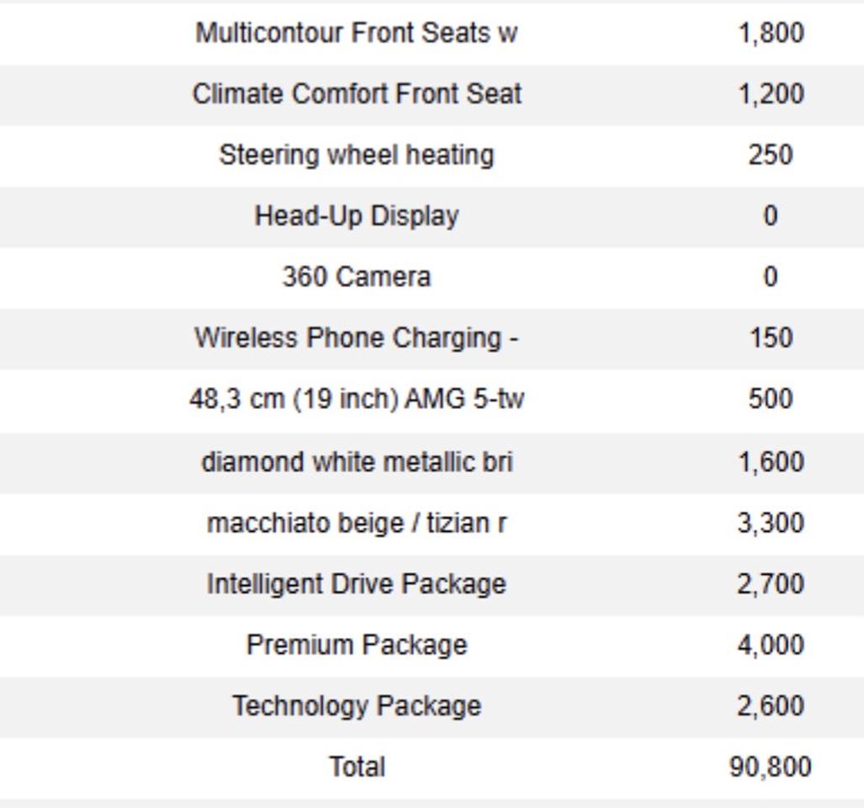
Task: Click the Premium Package row label
Action: point(357,646)
